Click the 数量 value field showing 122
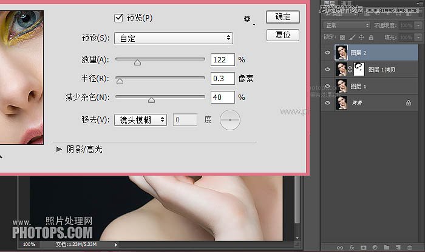 (x=223, y=60)
